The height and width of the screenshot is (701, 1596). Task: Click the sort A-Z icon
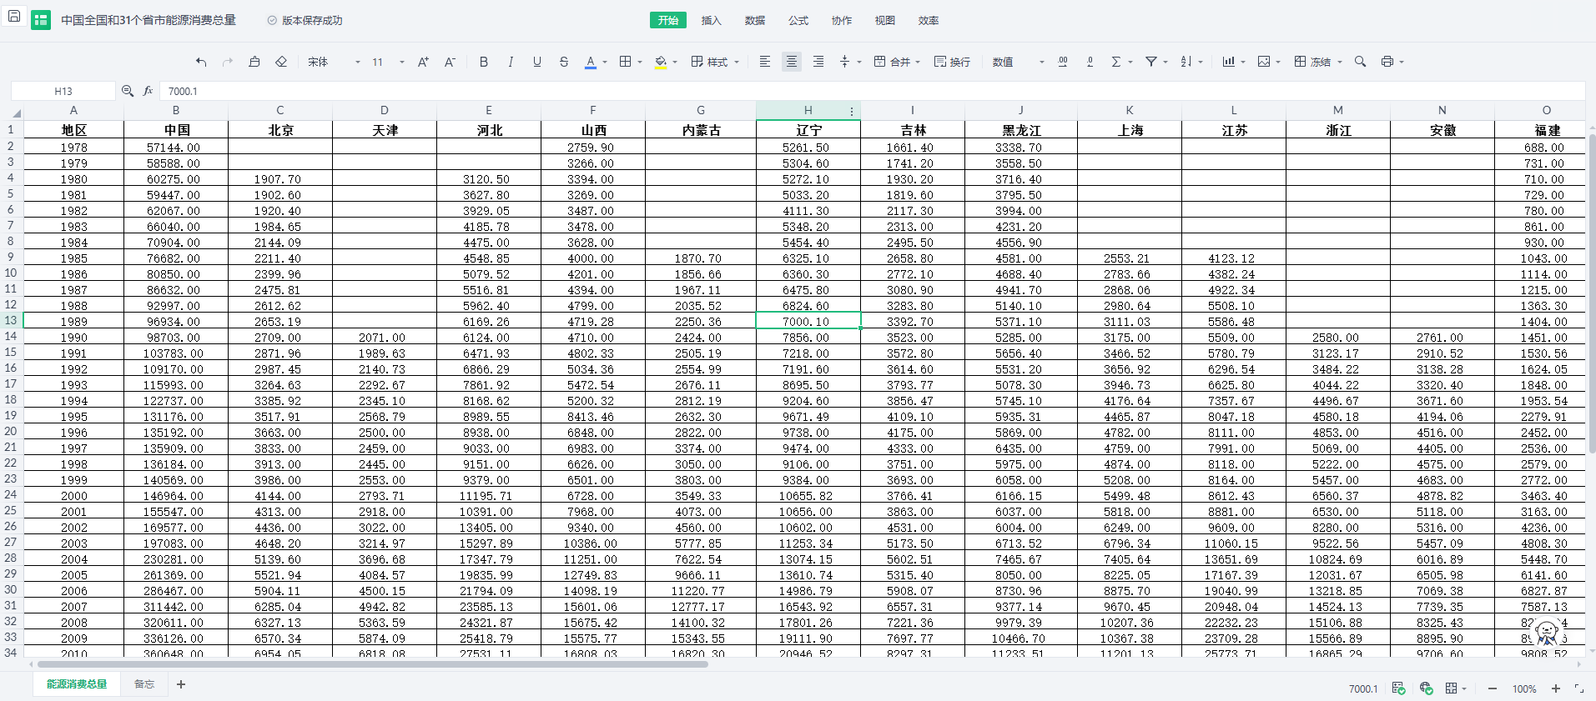[1186, 62]
